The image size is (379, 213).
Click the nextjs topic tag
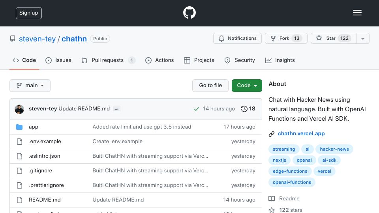[280, 160]
